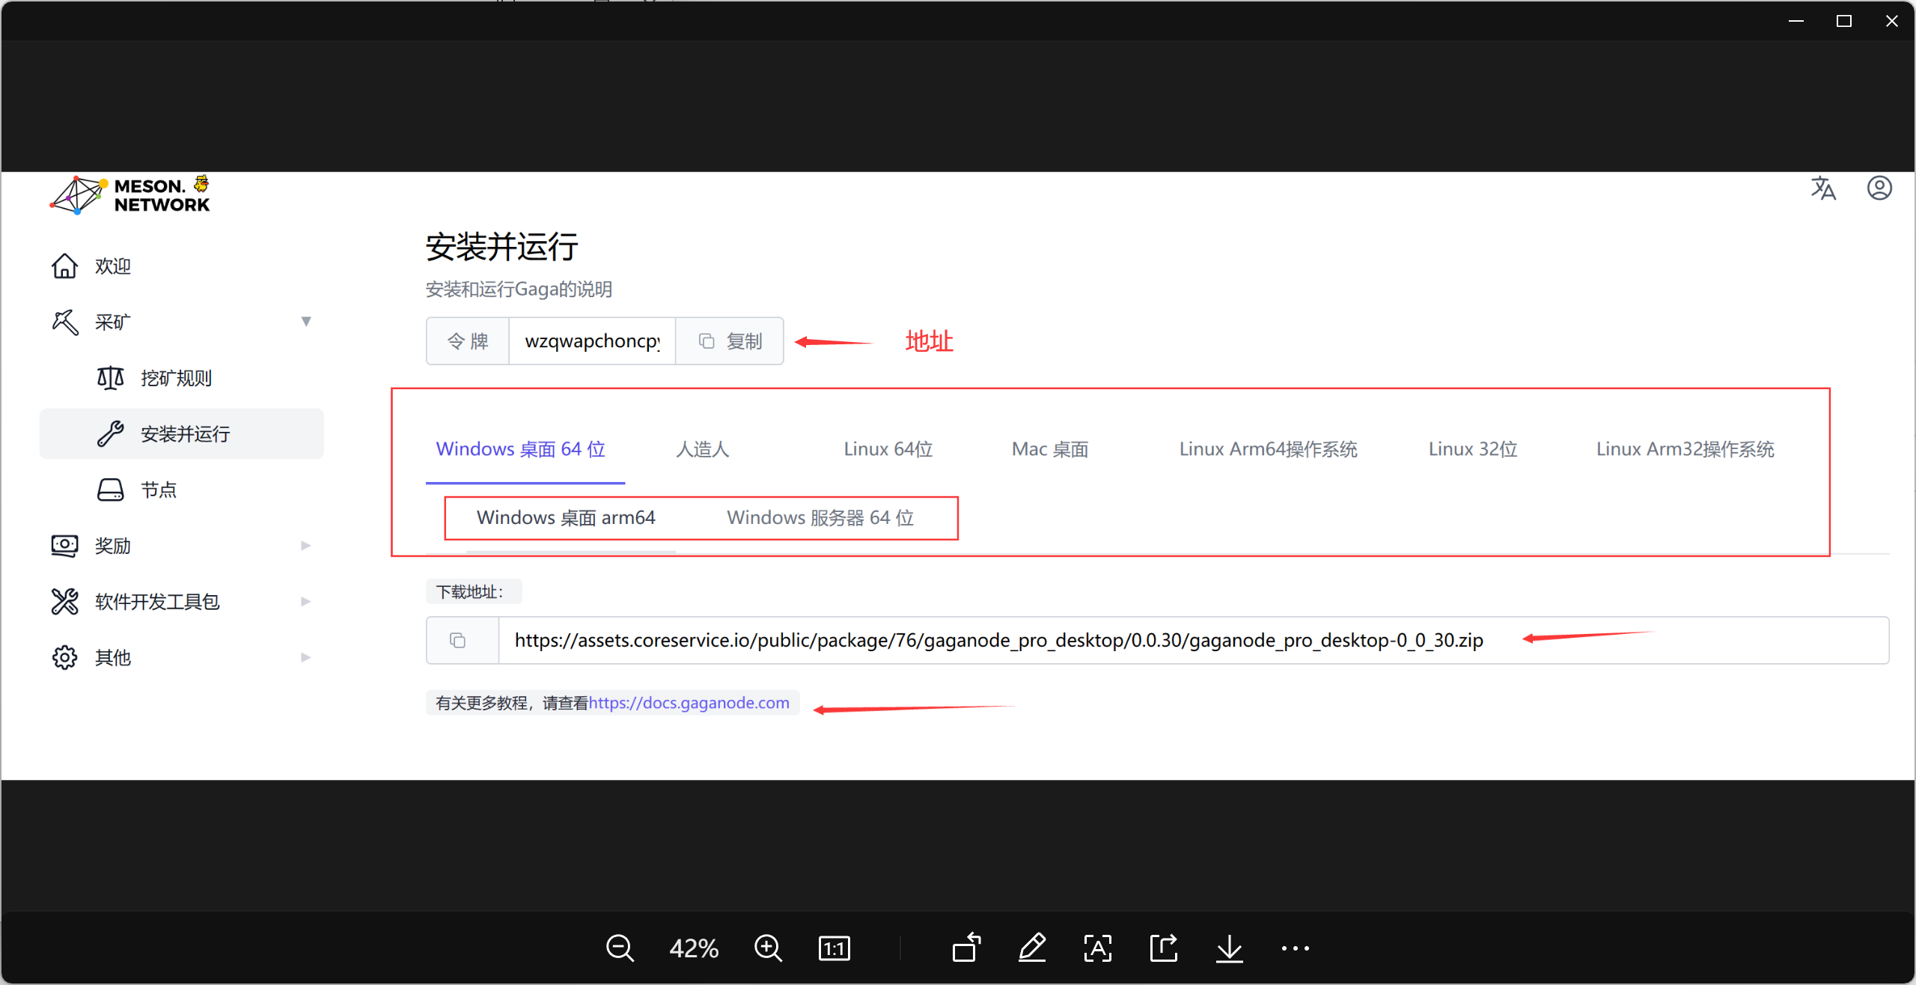Set image to 1:1 actual size
The height and width of the screenshot is (985, 1916).
(x=834, y=948)
